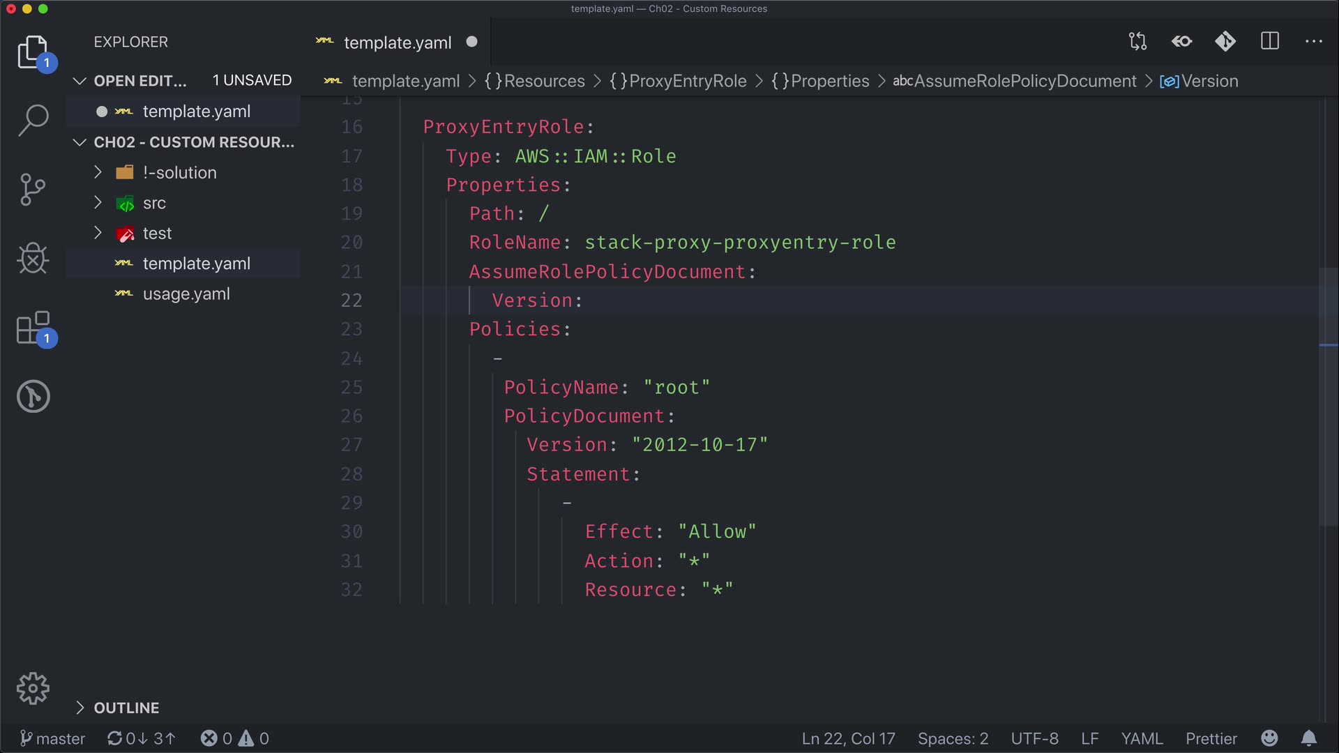Open the Debug view bug icon
1339x753 pixels.
click(33, 259)
